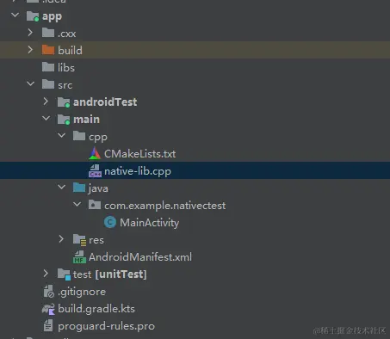Screen dimensions: 390x339
Task: Select build.gradle.kts file name
Action: click(96, 309)
